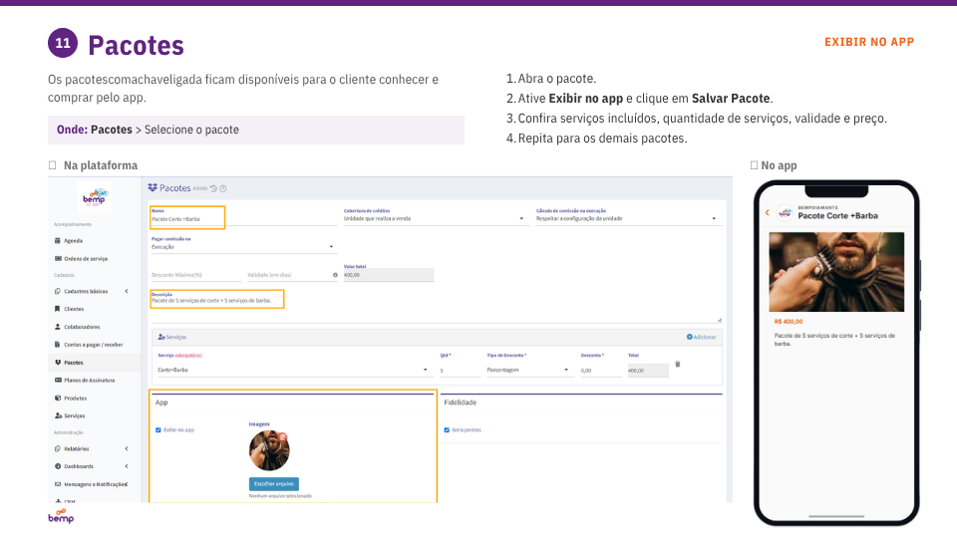This screenshot has height=538, width=957.
Task: Click Adicionar to add a service
Action: tap(701, 337)
